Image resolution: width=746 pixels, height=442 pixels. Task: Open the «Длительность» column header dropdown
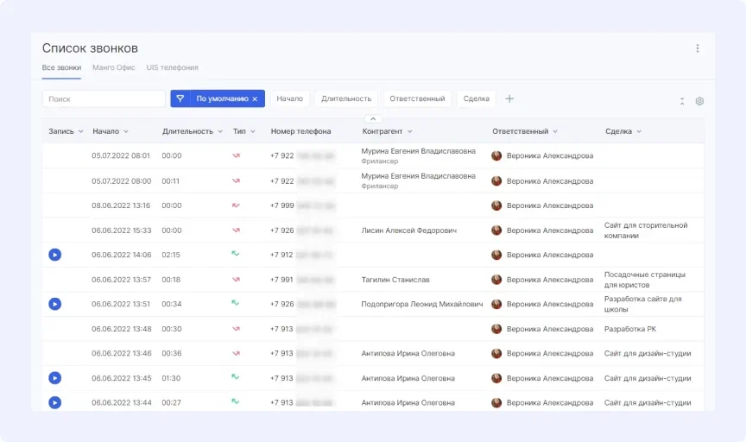click(x=219, y=131)
